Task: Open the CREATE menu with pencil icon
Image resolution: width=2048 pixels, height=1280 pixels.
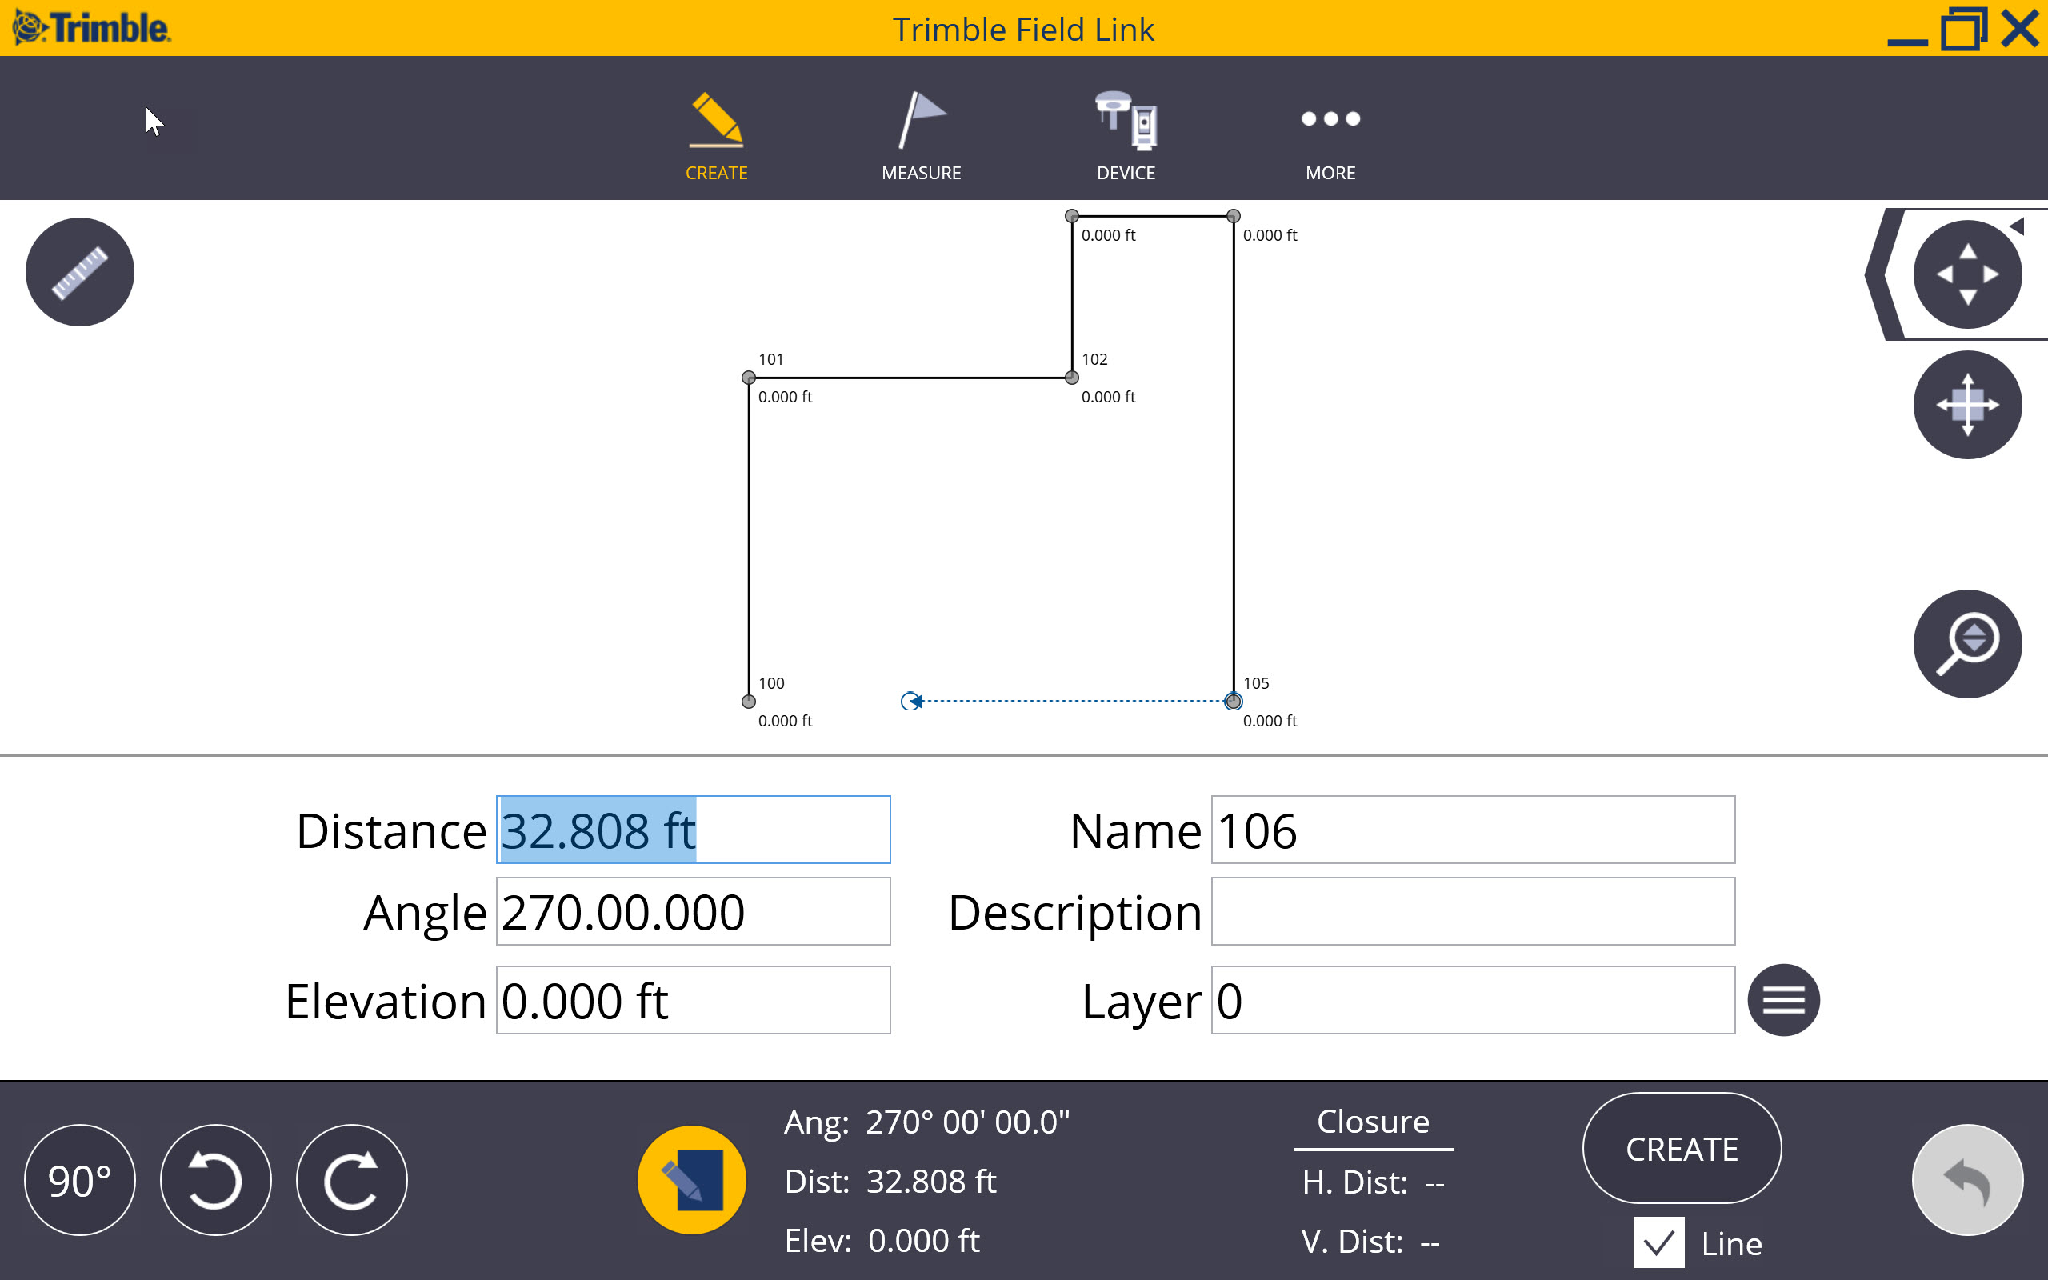Action: point(716,135)
